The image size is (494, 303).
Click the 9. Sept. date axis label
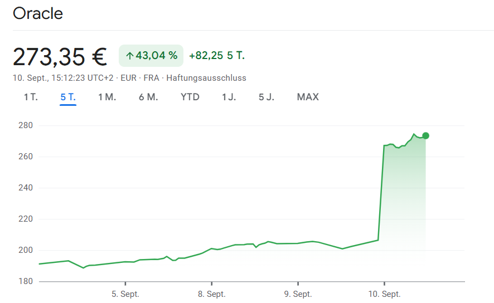point(298,294)
